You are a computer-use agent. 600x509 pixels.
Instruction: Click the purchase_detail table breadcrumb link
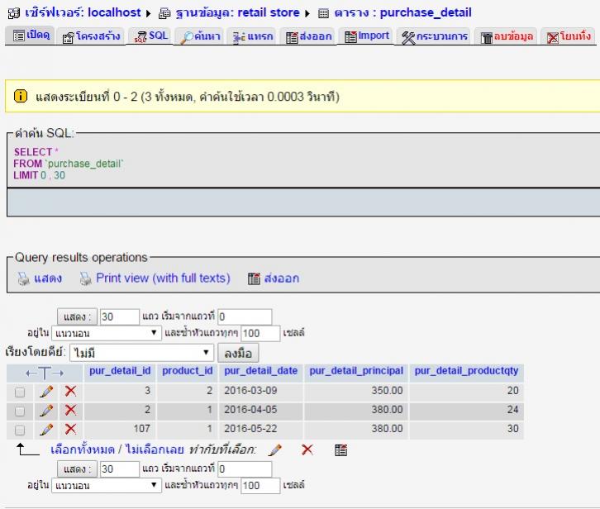pos(403,12)
